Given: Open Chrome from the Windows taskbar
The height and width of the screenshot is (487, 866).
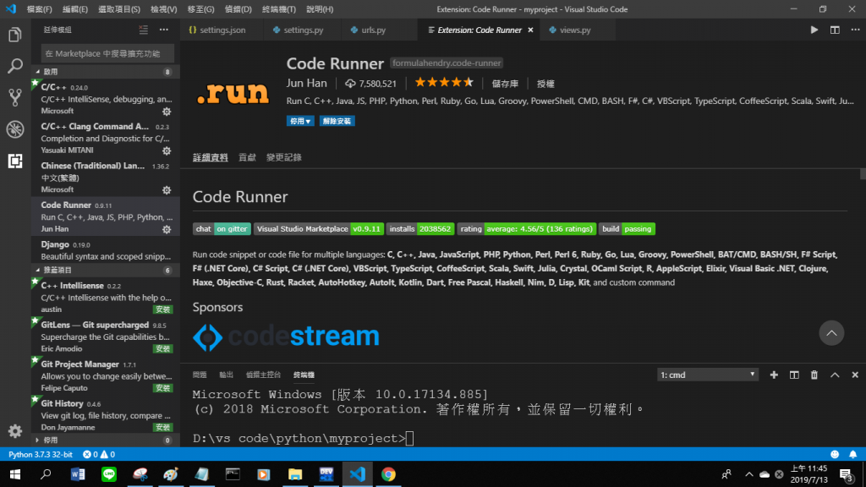Looking at the screenshot, I should pyautogui.click(x=388, y=474).
